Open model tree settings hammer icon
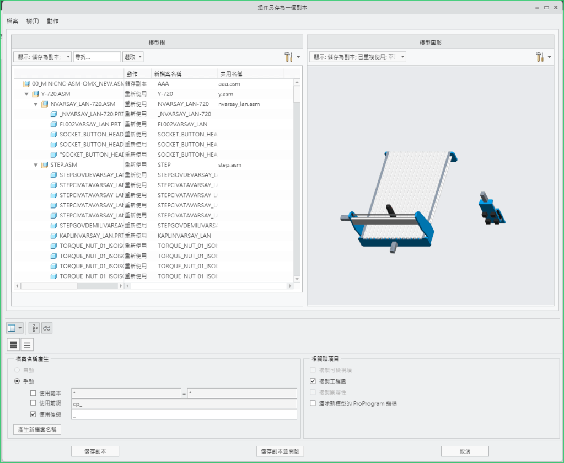Image resolution: width=564 pixels, height=463 pixels. click(288, 57)
